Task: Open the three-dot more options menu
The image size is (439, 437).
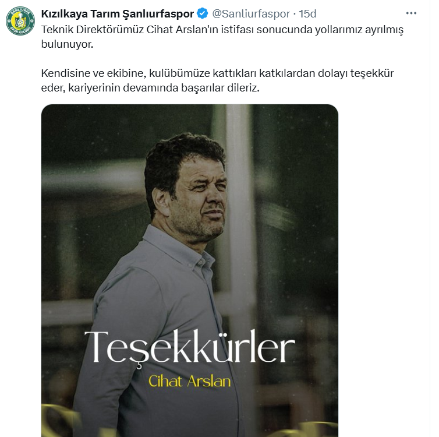Action: click(411, 13)
